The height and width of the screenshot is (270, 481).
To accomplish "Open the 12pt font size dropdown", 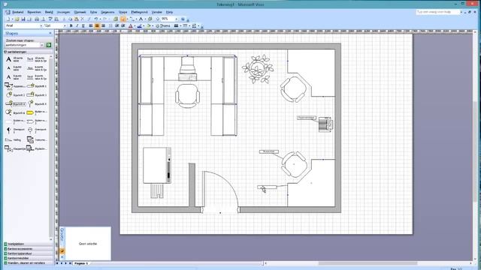I will (x=65, y=25).
